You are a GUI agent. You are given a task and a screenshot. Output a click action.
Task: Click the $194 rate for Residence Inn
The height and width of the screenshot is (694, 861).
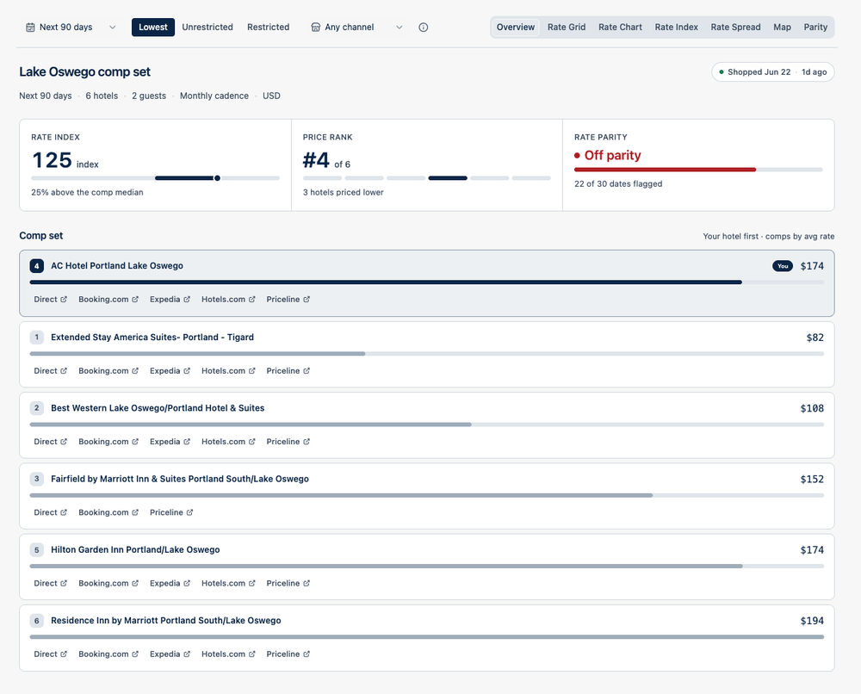point(812,621)
